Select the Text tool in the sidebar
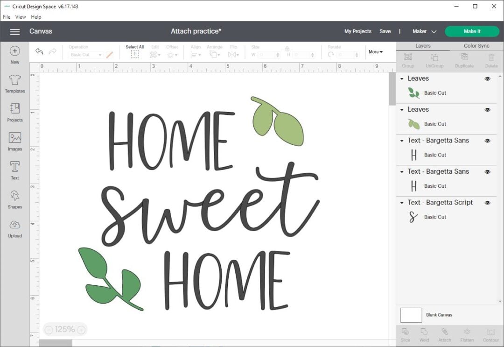 click(14, 170)
